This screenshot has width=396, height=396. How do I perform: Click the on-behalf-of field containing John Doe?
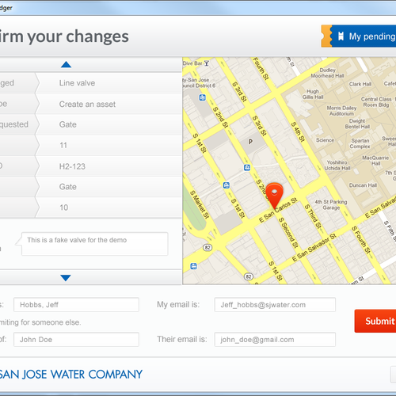[x=76, y=339]
